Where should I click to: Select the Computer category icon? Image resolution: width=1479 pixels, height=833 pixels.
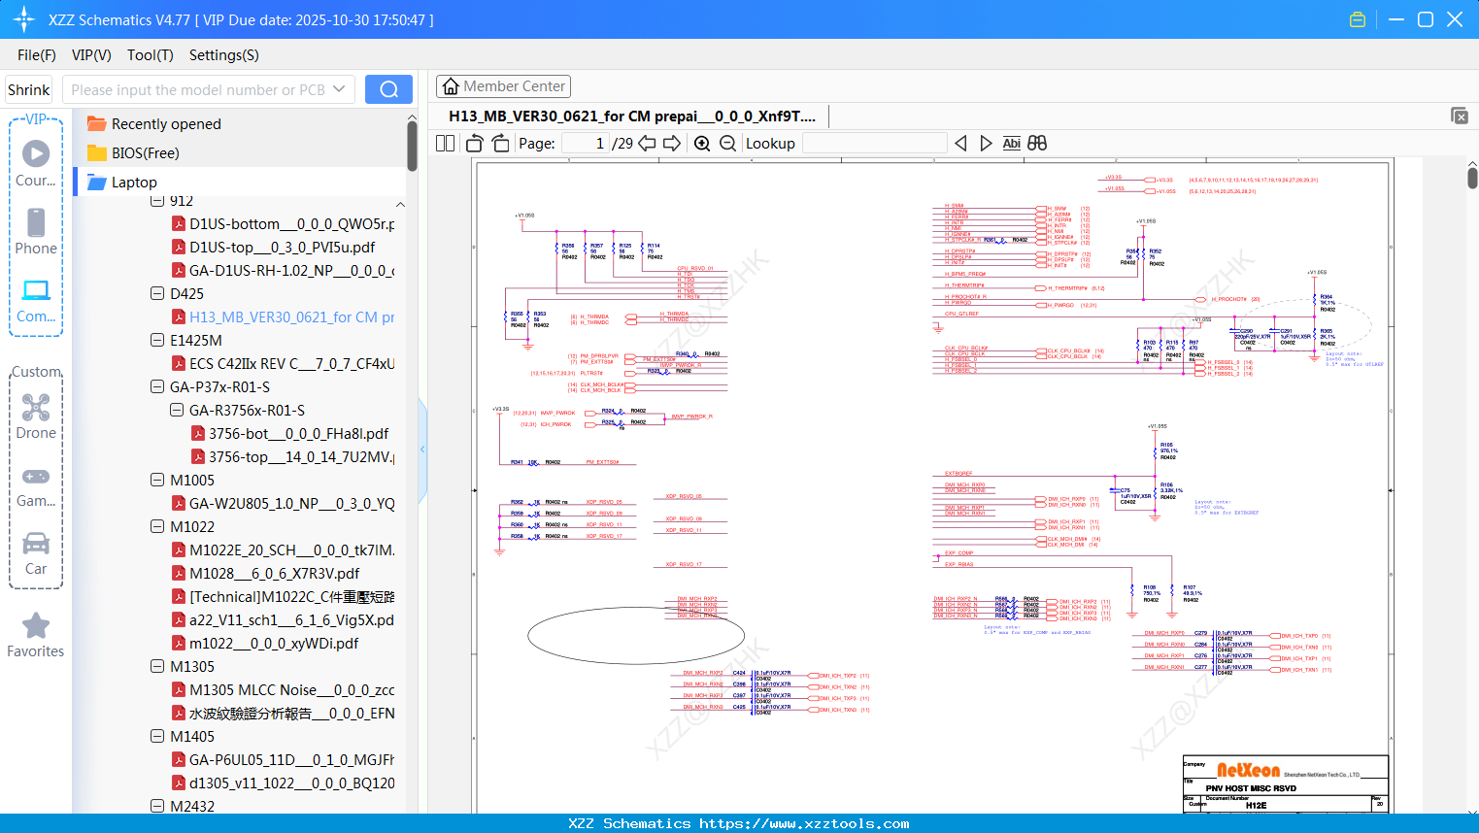tap(36, 300)
